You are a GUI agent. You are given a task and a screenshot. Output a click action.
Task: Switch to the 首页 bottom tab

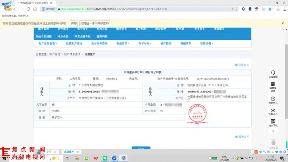(49, 152)
